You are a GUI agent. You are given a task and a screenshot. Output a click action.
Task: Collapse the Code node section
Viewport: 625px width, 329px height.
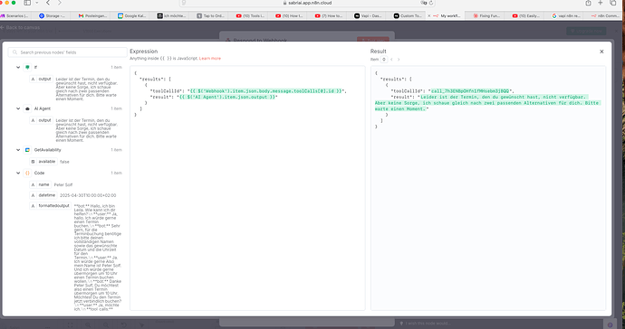click(18, 173)
